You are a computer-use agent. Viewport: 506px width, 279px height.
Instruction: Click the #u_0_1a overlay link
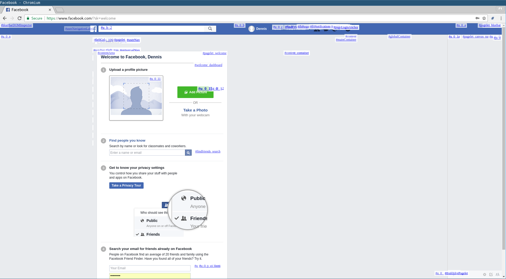[x=454, y=36]
